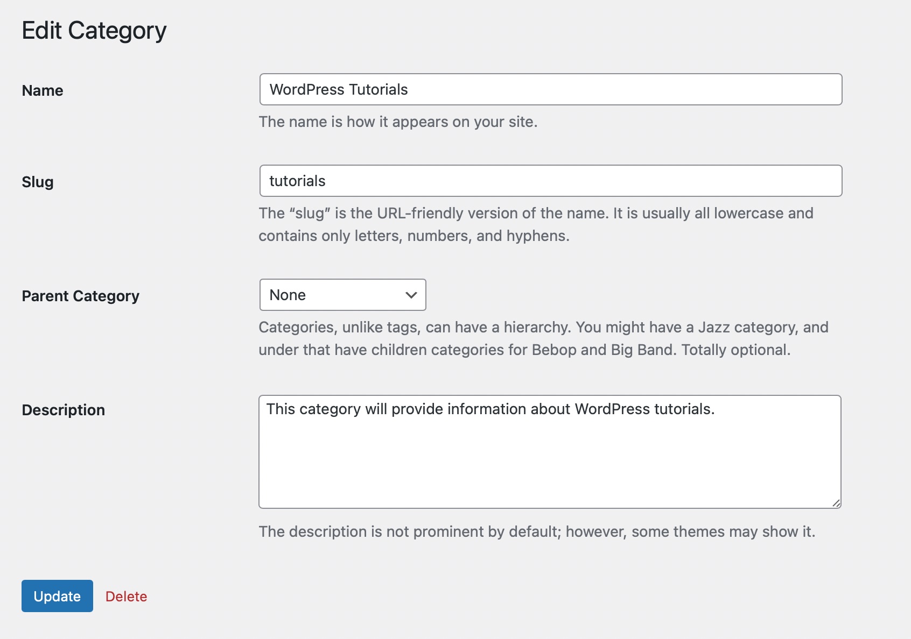Viewport: 911px width, 639px height.
Task: Click the Slug field label
Action: (x=38, y=182)
